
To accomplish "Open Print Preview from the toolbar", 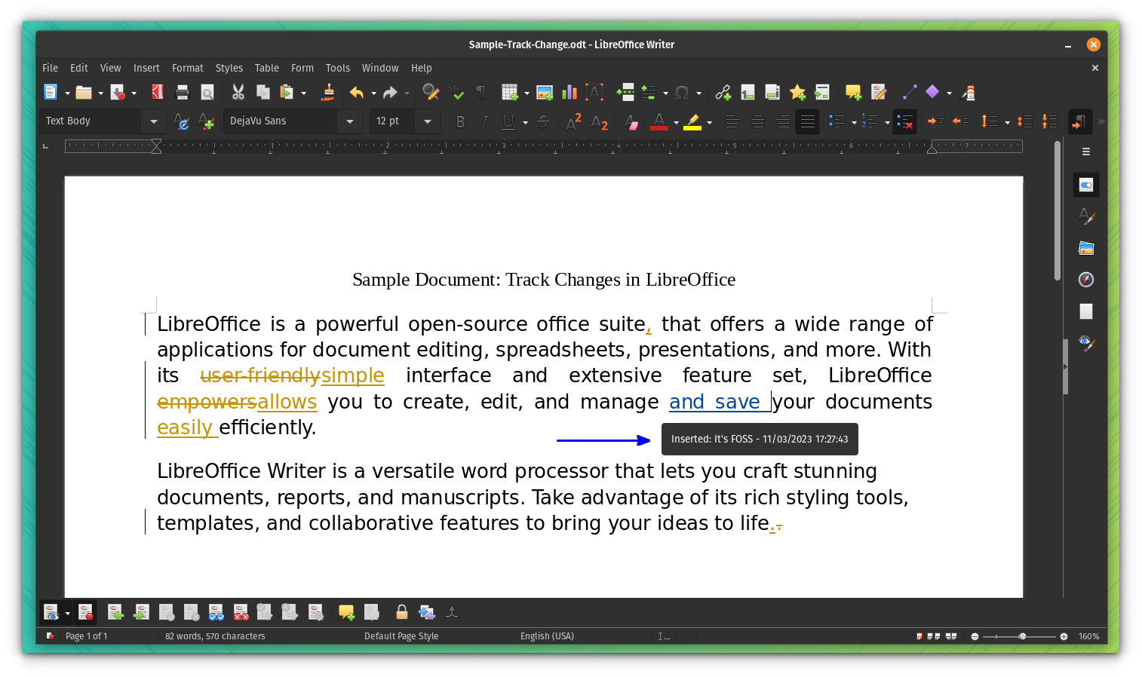I will pyautogui.click(x=207, y=92).
